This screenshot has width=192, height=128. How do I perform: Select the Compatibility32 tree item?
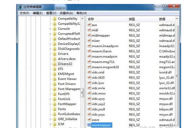[69, 24]
